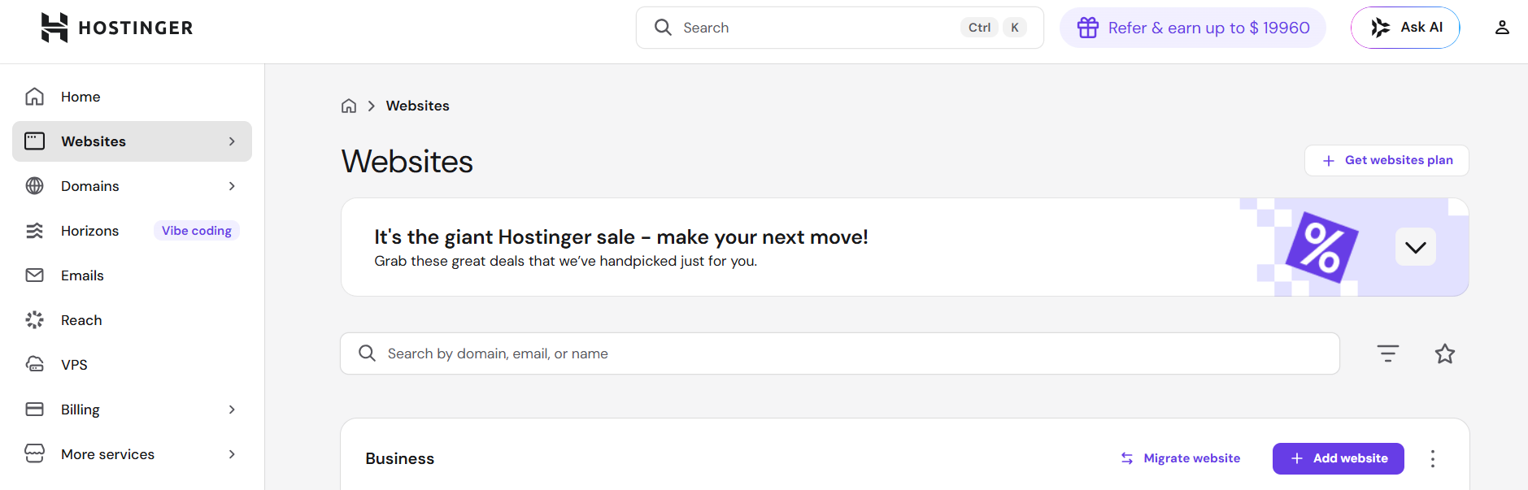Screen dimensions: 1528x490
Task: Expand the Billing submenu chevron
Action: (x=232, y=410)
